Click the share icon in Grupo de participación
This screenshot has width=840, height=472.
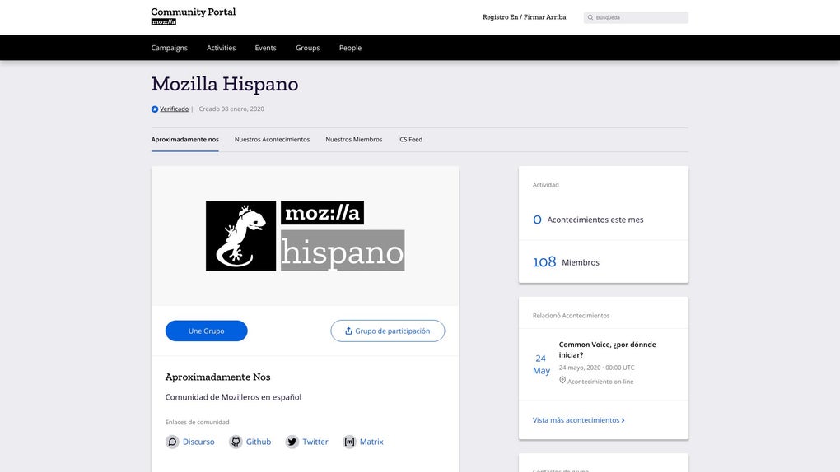pyautogui.click(x=348, y=331)
